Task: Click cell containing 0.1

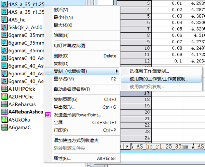Action: (168, 61)
